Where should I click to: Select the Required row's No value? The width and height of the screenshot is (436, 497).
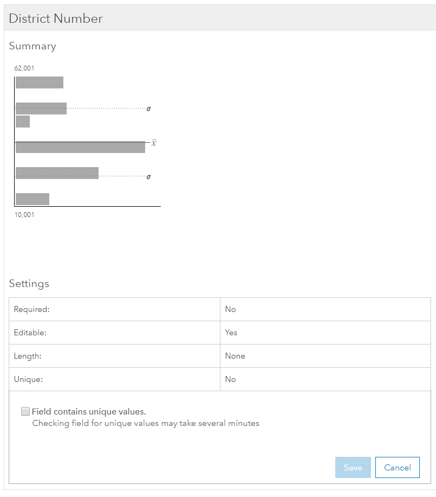tap(231, 309)
